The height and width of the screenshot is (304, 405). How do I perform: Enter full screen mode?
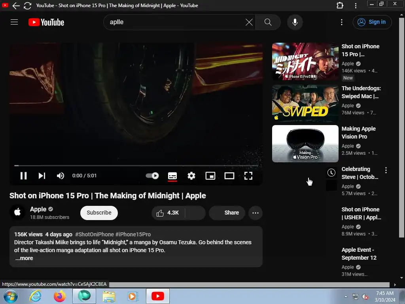pos(248,176)
